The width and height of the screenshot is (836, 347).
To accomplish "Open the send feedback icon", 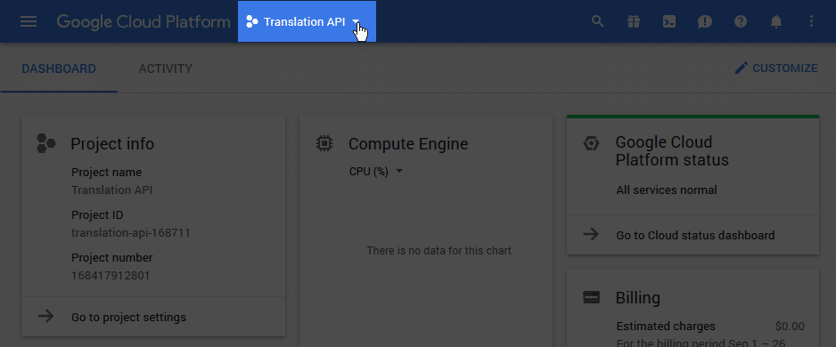I will 705,22.
